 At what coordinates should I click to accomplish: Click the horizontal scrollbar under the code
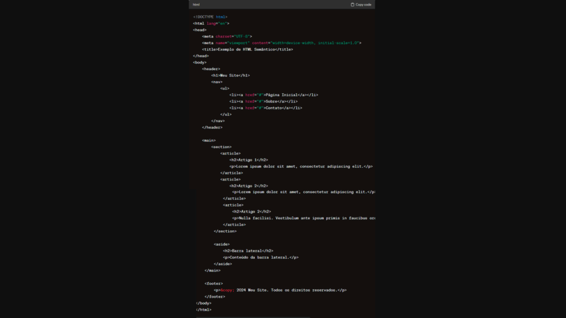coord(253,317)
